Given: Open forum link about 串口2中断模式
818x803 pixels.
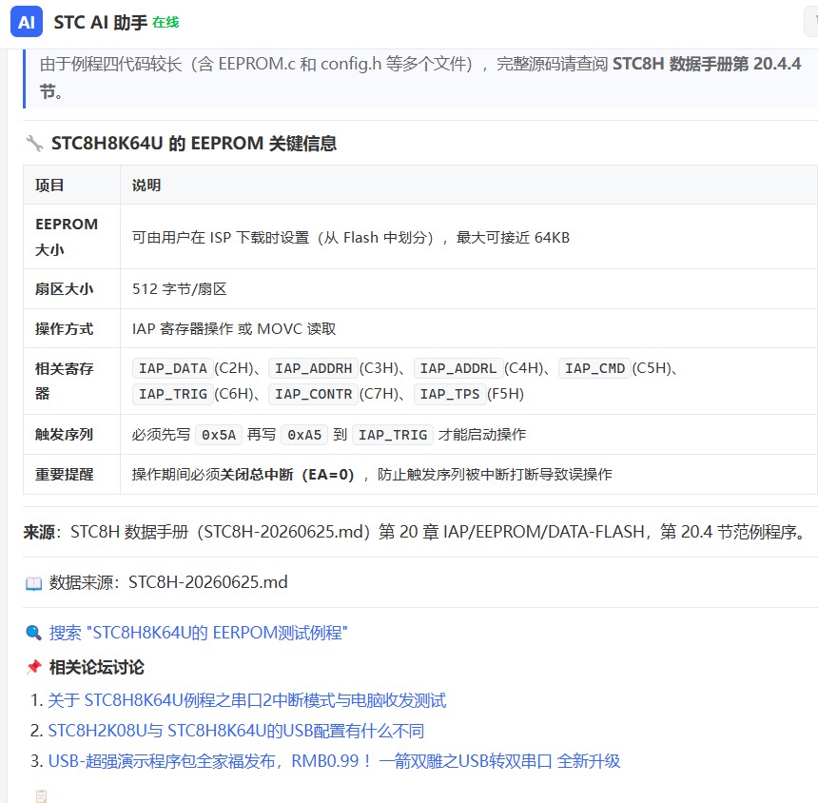Looking at the screenshot, I should pos(246,700).
